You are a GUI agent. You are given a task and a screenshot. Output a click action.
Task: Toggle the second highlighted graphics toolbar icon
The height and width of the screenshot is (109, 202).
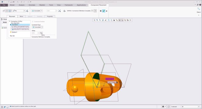[122, 20]
